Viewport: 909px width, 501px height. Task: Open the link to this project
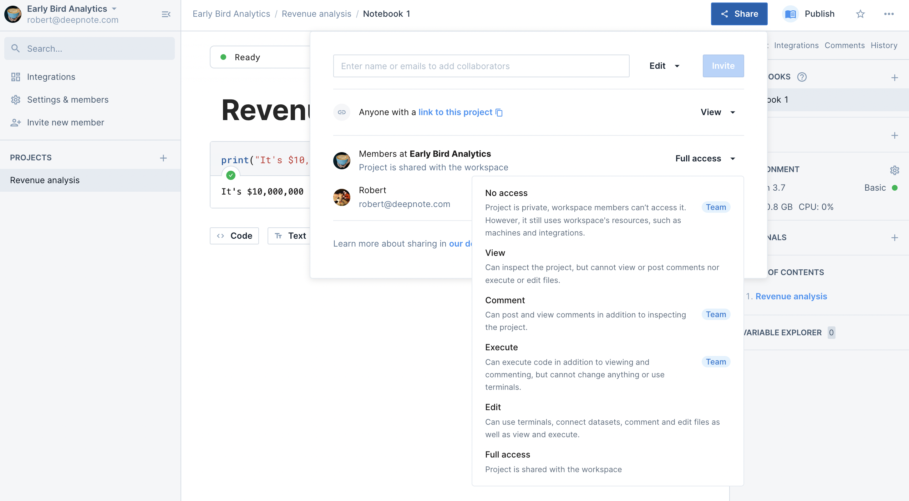(455, 112)
